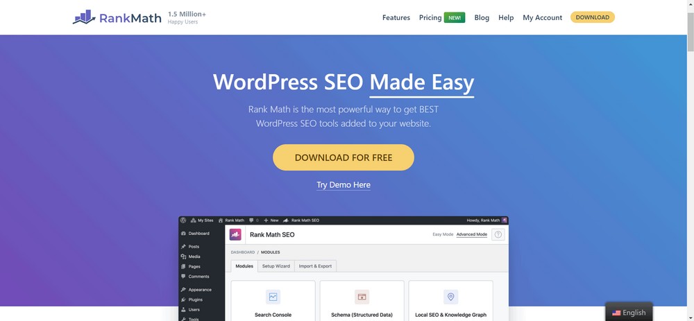This screenshot has width=694, height=321.
Task: Open the English language selector
Action: pos(629,312)
